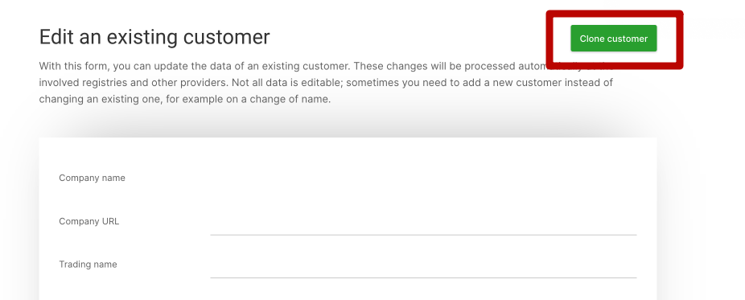Screen dimensions: 745x300
Task: Click the words 'With this form'
Action: 72,66
